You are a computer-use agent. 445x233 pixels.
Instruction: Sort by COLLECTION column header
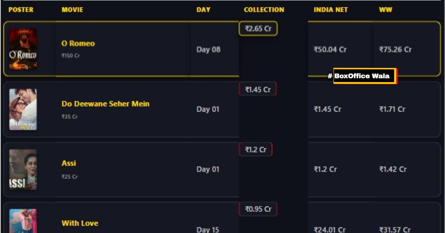264,10
